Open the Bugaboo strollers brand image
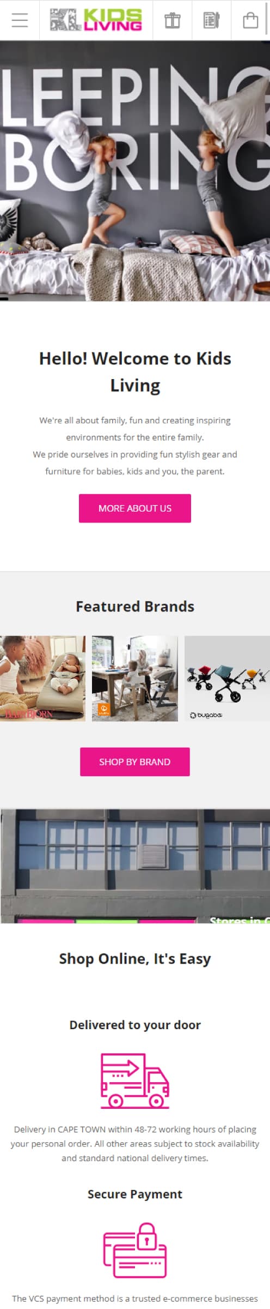 pyautogui.click(x=228, y=678)
